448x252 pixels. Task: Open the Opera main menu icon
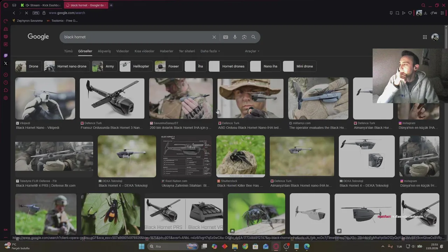(6, 5)
